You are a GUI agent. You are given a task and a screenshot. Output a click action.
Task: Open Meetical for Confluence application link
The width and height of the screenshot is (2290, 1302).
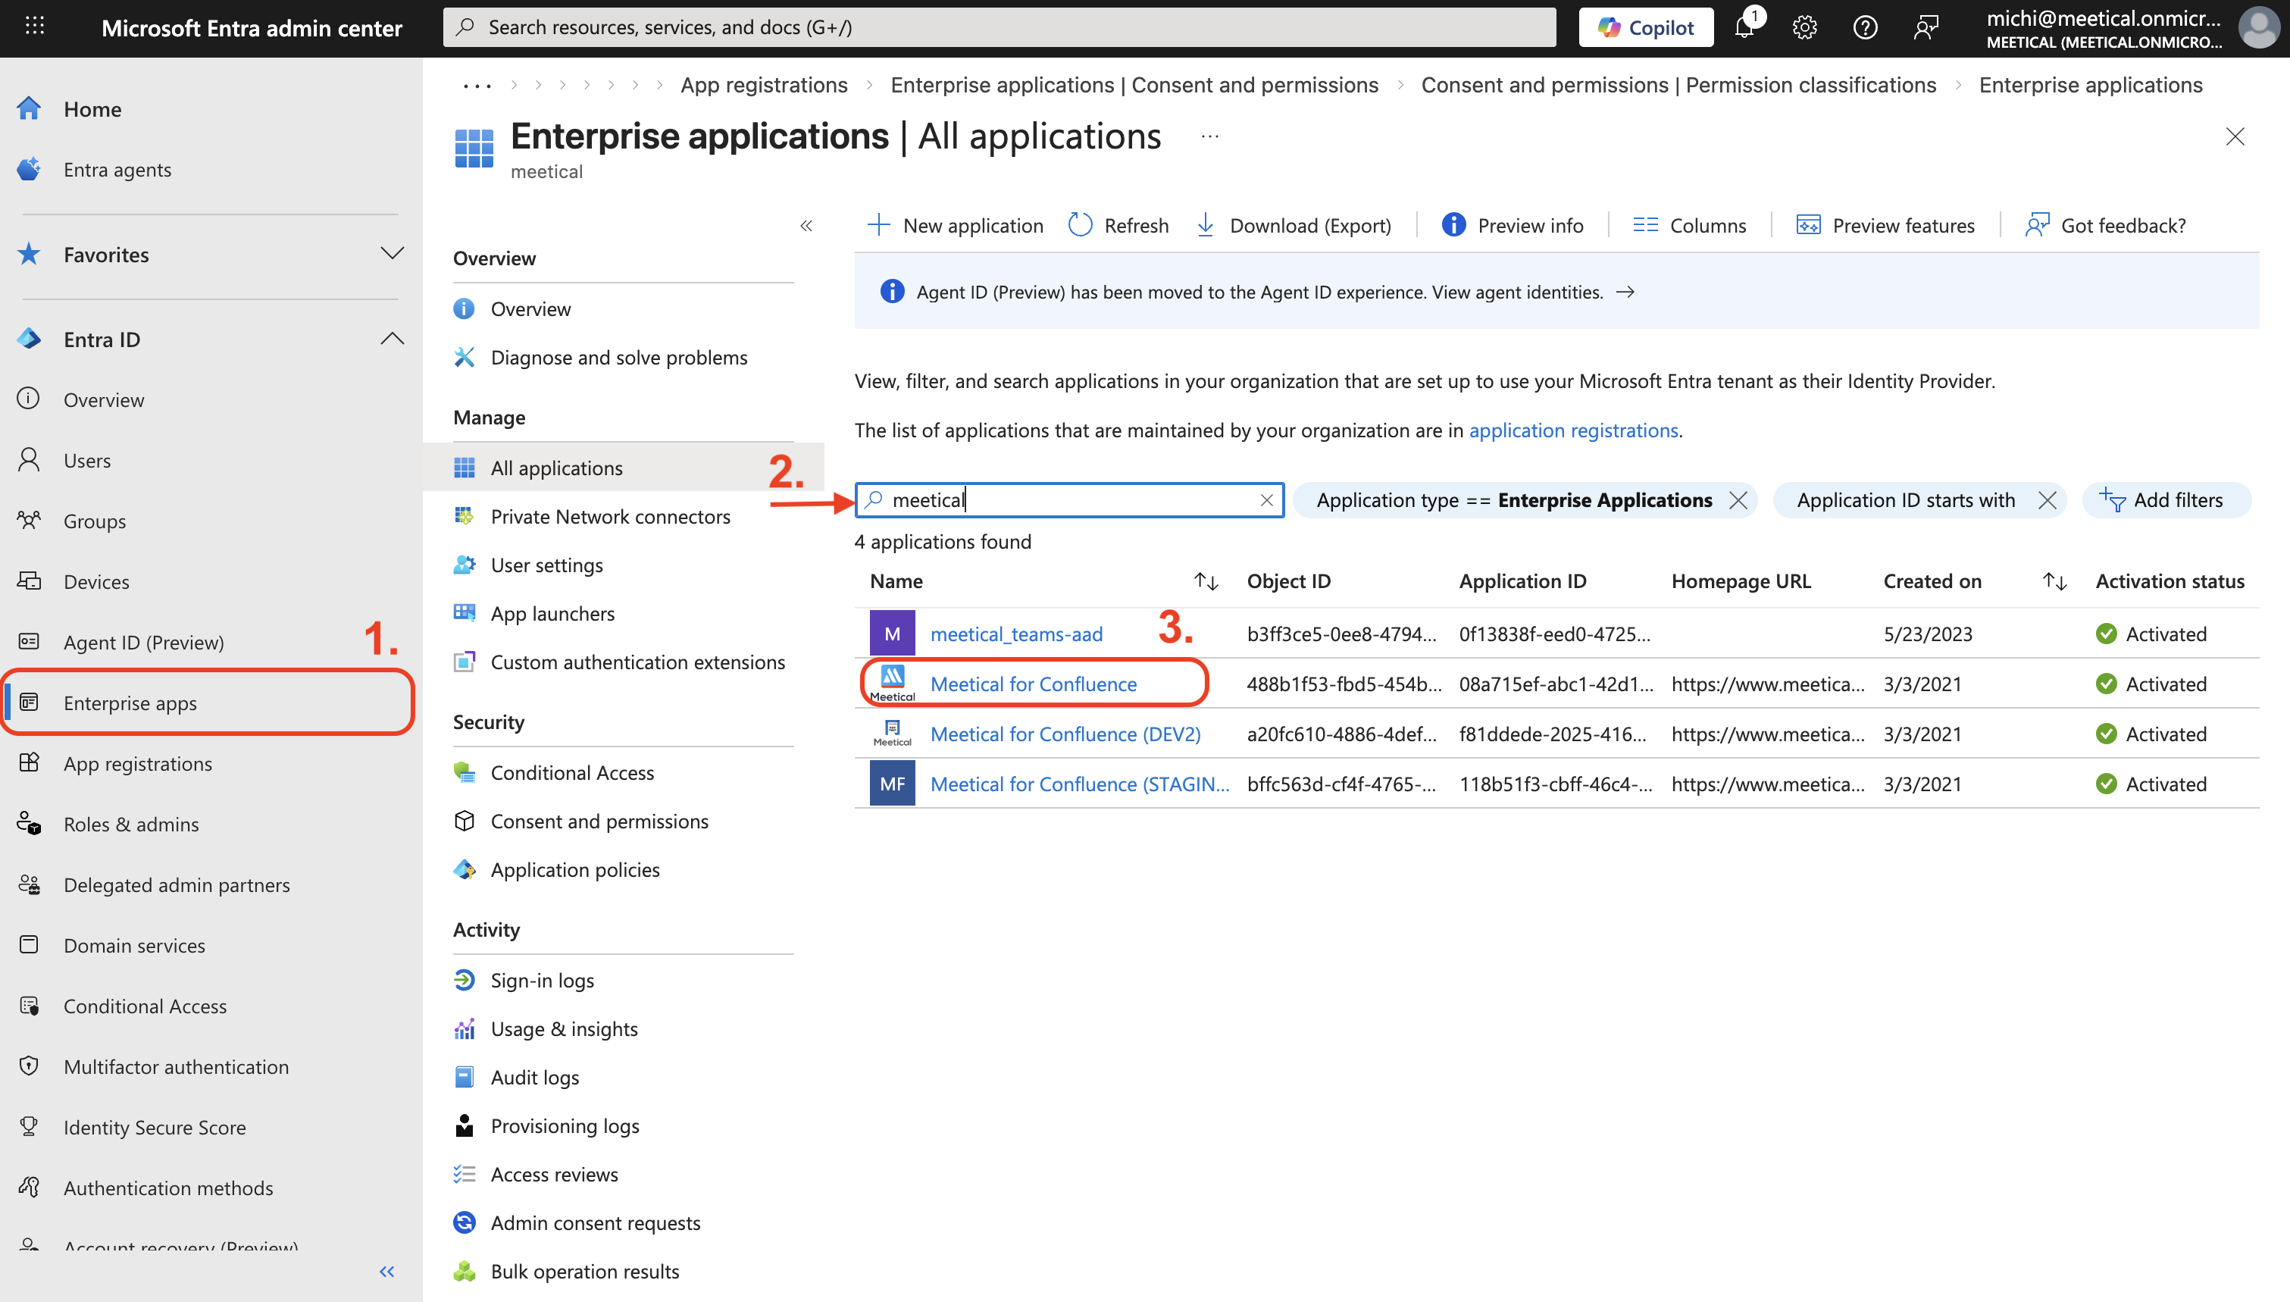tap(1034, 684)
